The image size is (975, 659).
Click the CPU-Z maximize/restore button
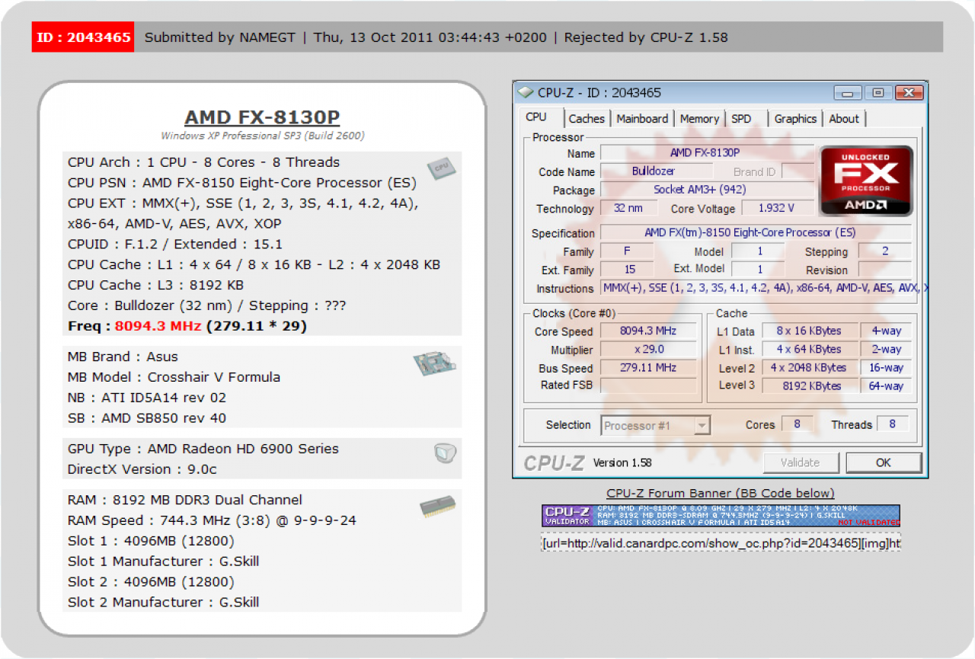[x=878, y=92]
